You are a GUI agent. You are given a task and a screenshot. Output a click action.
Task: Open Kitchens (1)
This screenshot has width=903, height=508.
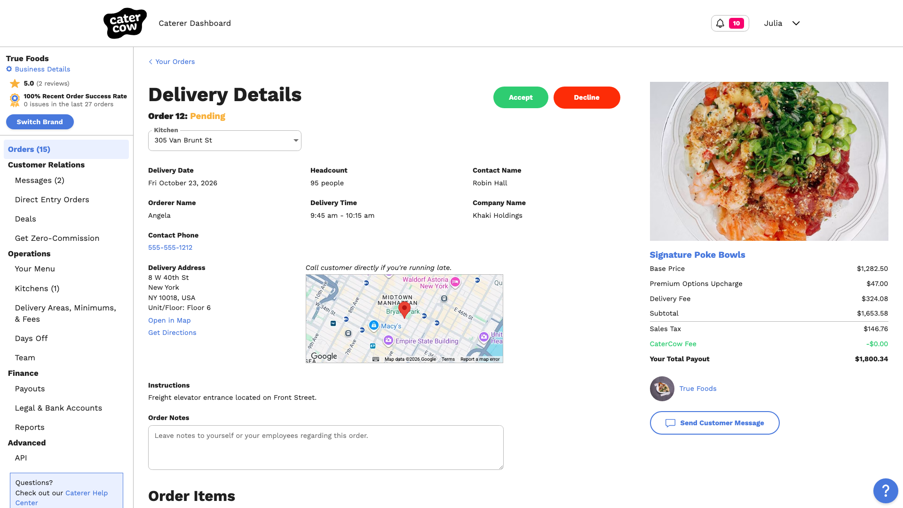(37, 288)
